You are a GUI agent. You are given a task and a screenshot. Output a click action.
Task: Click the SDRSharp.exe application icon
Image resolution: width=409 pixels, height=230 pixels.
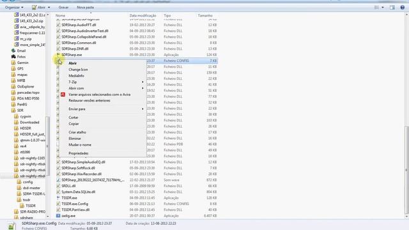(x=58, y=55)
